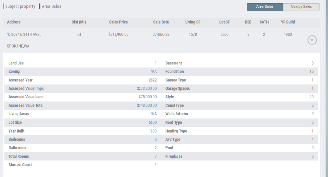Screen dimensions: 328x177
Task: Click the $319,900.00 sales price
Action: click(x=118, y=34)
